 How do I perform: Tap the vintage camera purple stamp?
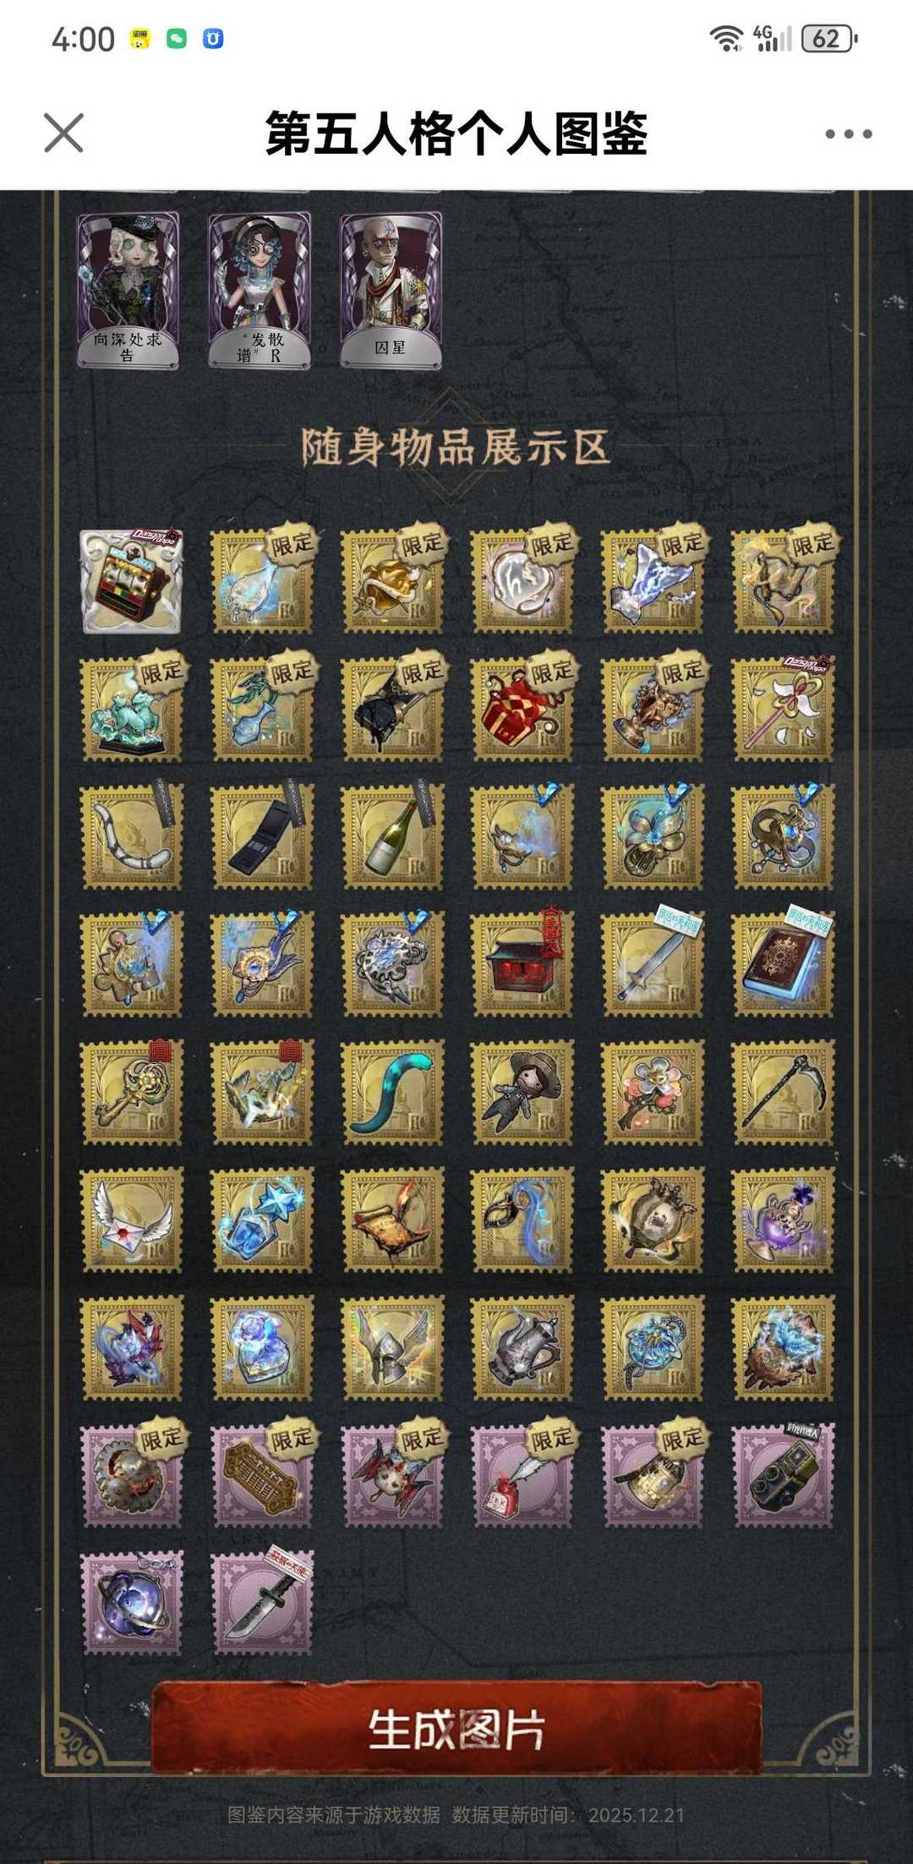click(784, 1476)
